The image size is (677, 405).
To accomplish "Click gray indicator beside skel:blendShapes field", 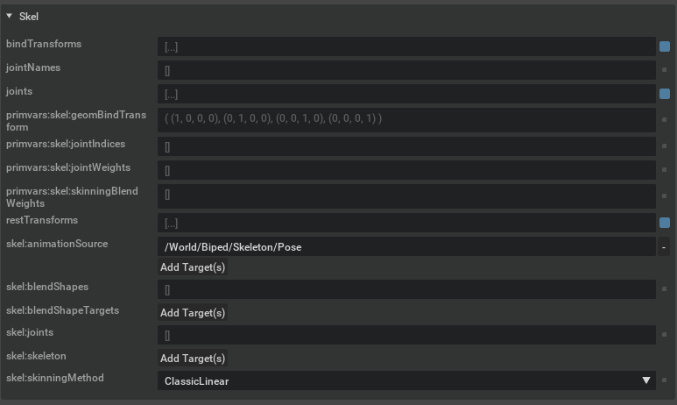I will click(x=665, y=289).
